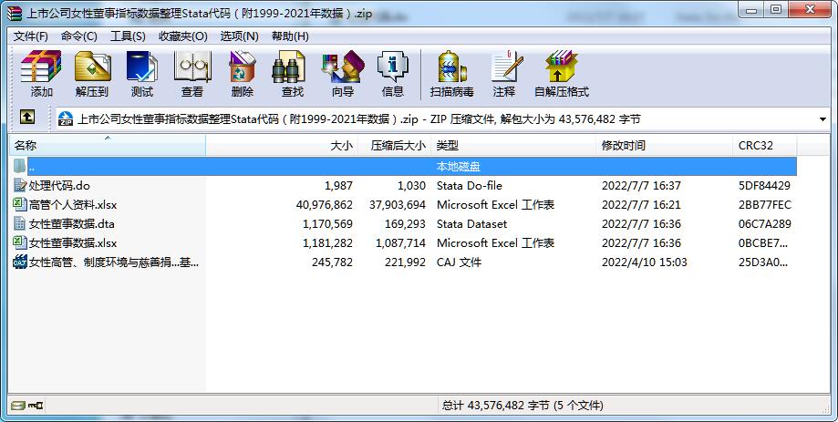Open the address bar dropdown arrow
Screen dimensions: 838x422
click(x=822, y=119)
